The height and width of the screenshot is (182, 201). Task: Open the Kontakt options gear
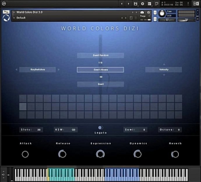[142, 4]
